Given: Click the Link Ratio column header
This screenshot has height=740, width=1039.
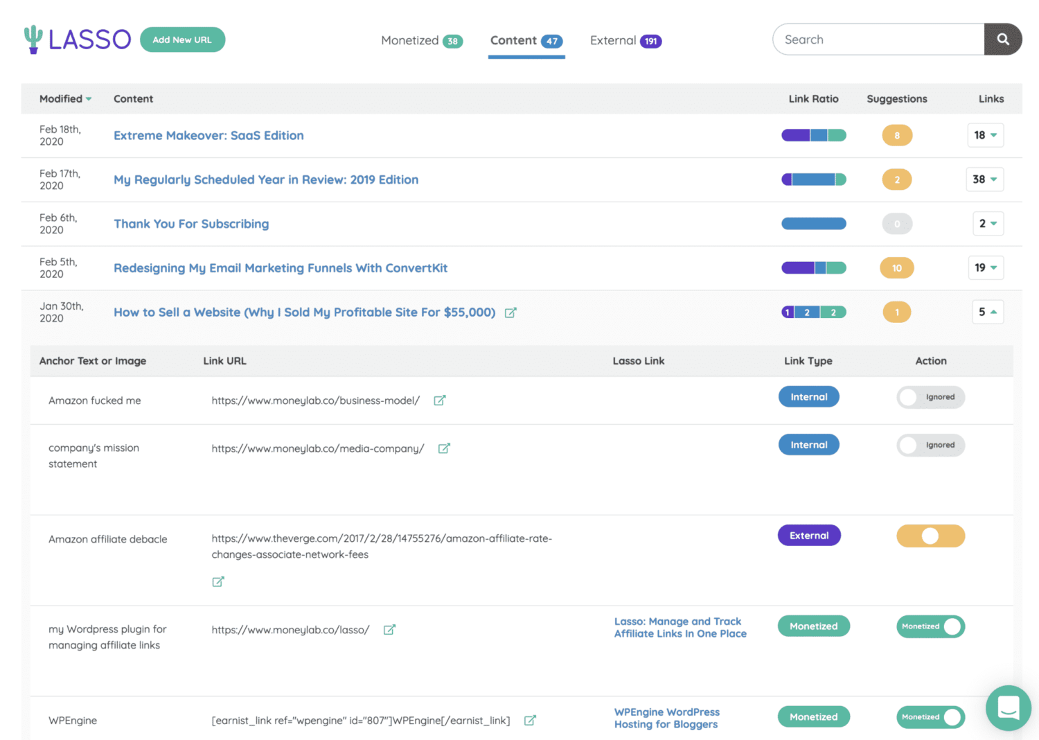Looking at the screenshot, I should (x=813, y=99).
